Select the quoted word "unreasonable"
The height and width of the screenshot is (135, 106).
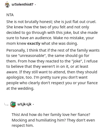(32, 56)
